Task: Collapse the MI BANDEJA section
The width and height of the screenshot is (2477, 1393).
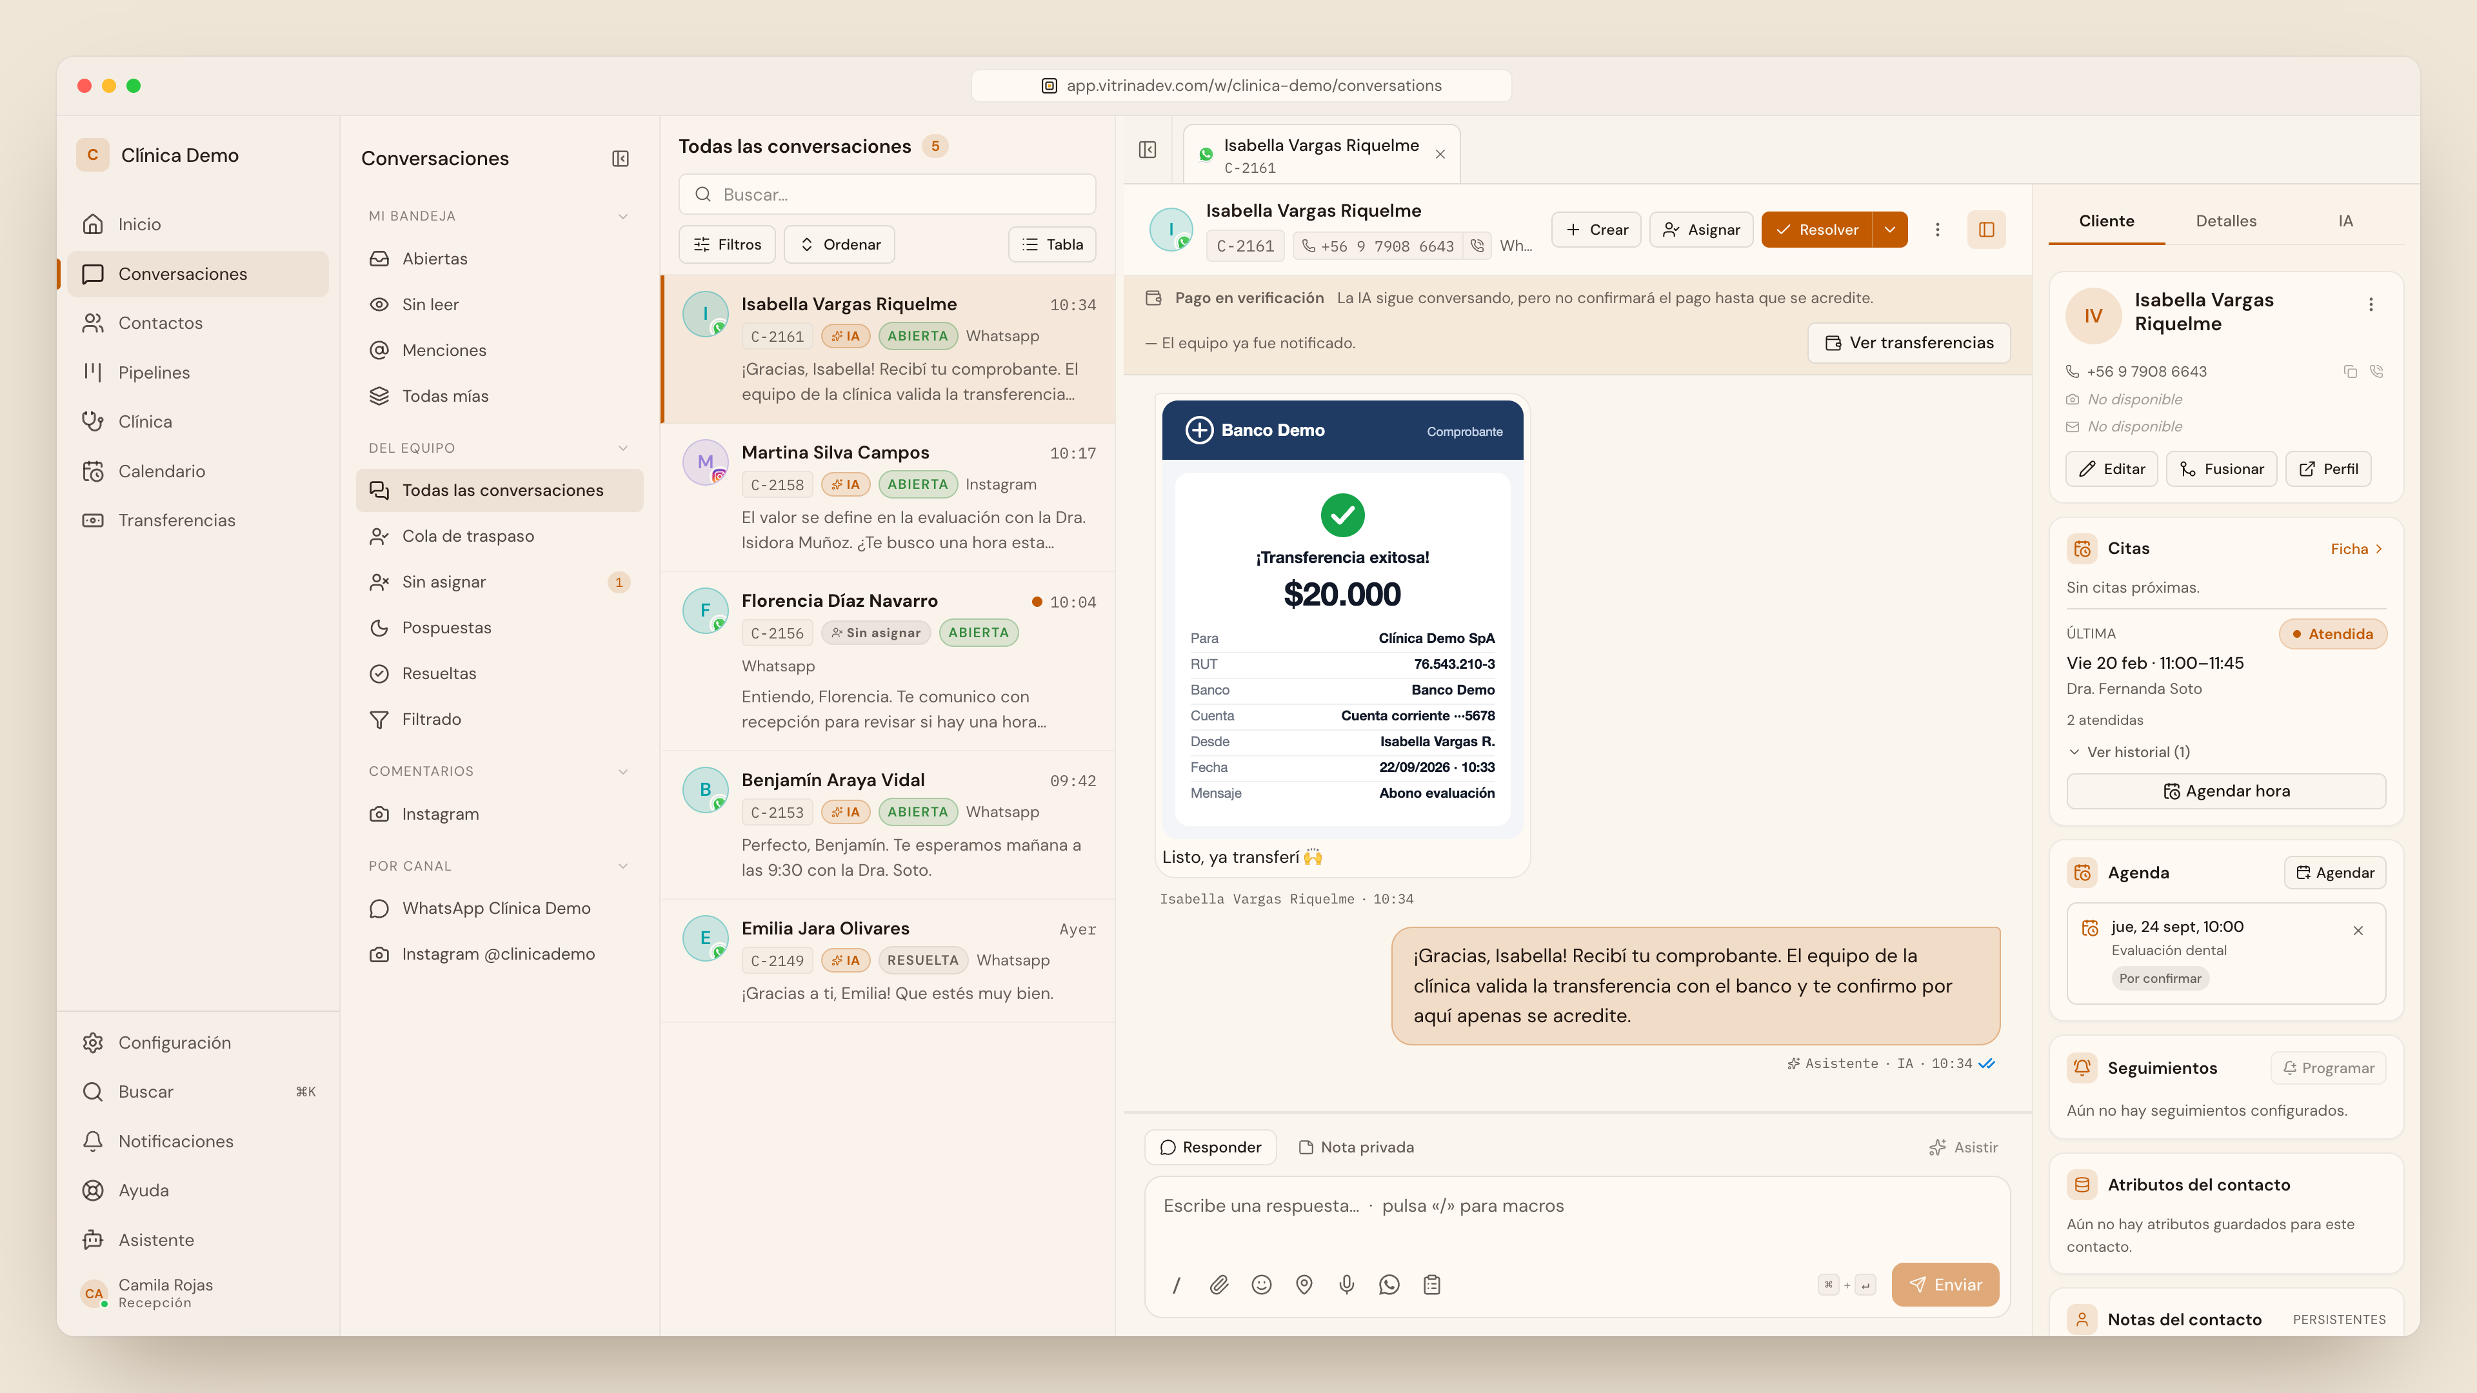Action: point(623,216)
